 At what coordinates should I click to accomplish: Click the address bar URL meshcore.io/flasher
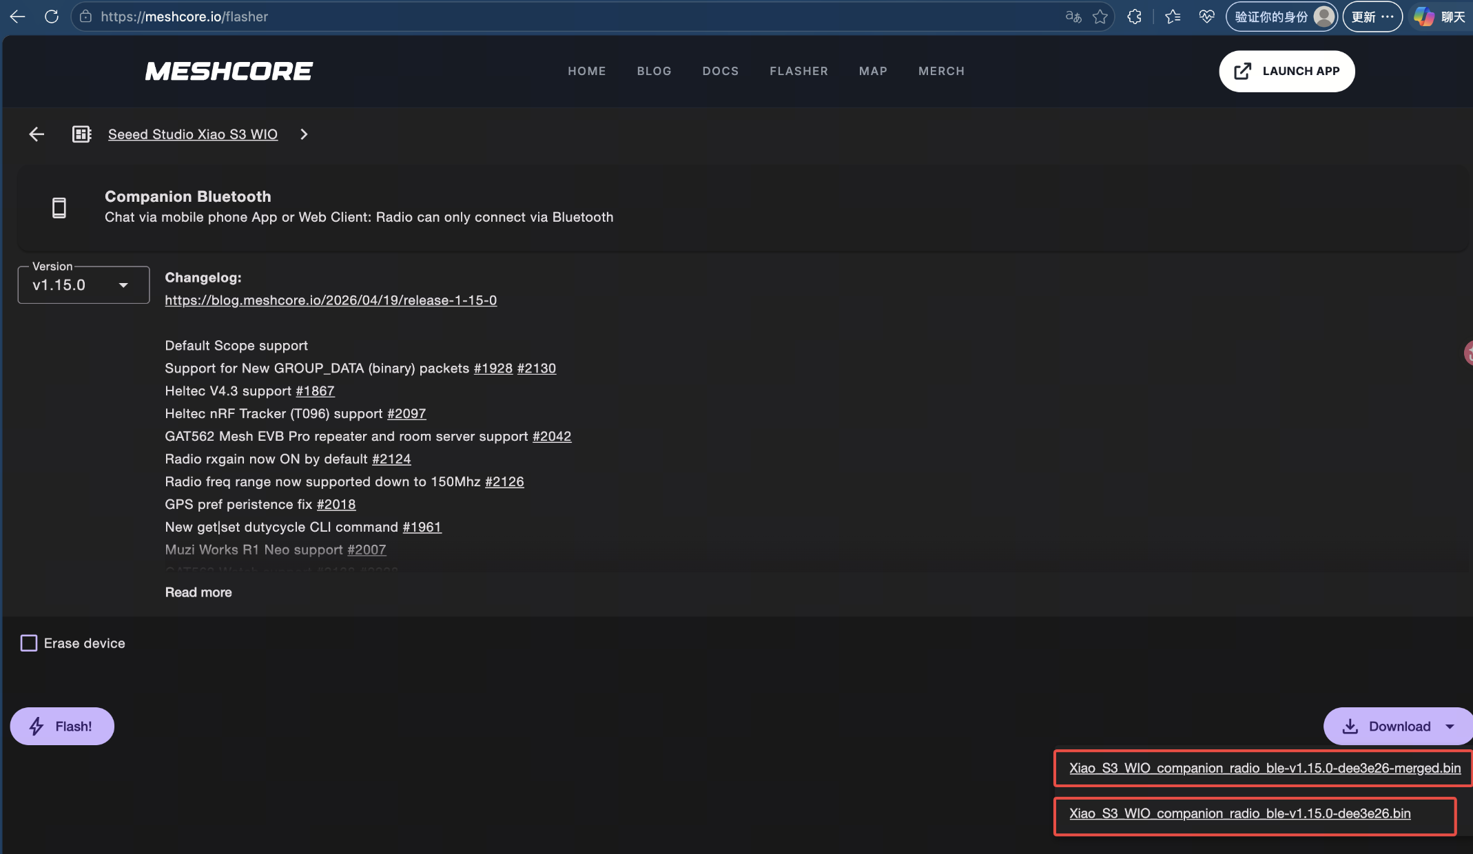185,17
